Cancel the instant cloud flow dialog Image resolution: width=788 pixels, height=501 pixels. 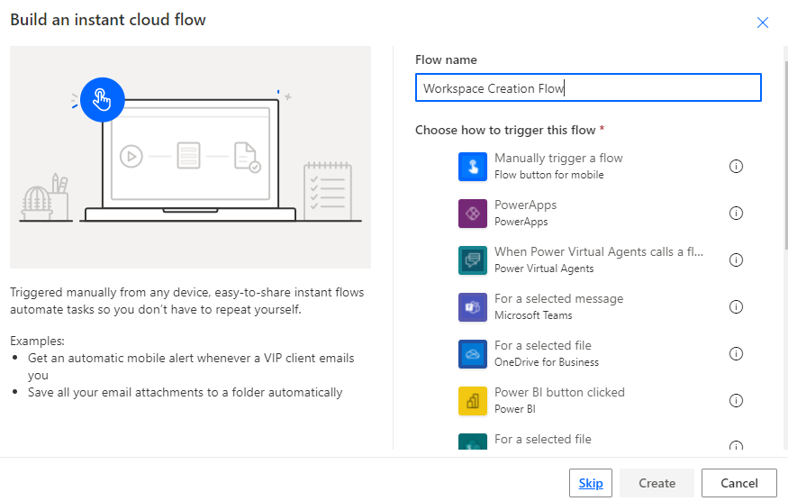coord(738,483)
